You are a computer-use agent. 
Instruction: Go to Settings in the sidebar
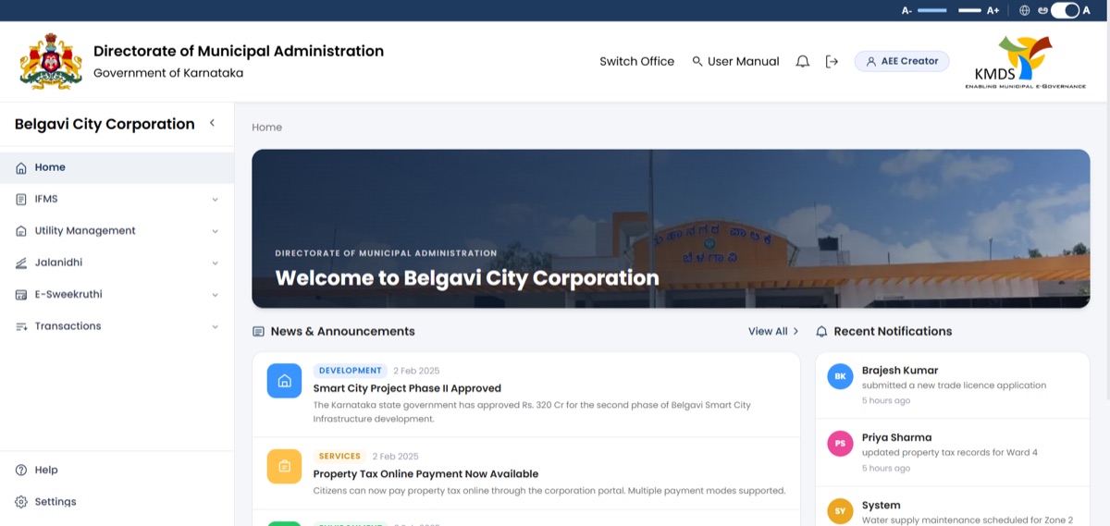(55, 502)
